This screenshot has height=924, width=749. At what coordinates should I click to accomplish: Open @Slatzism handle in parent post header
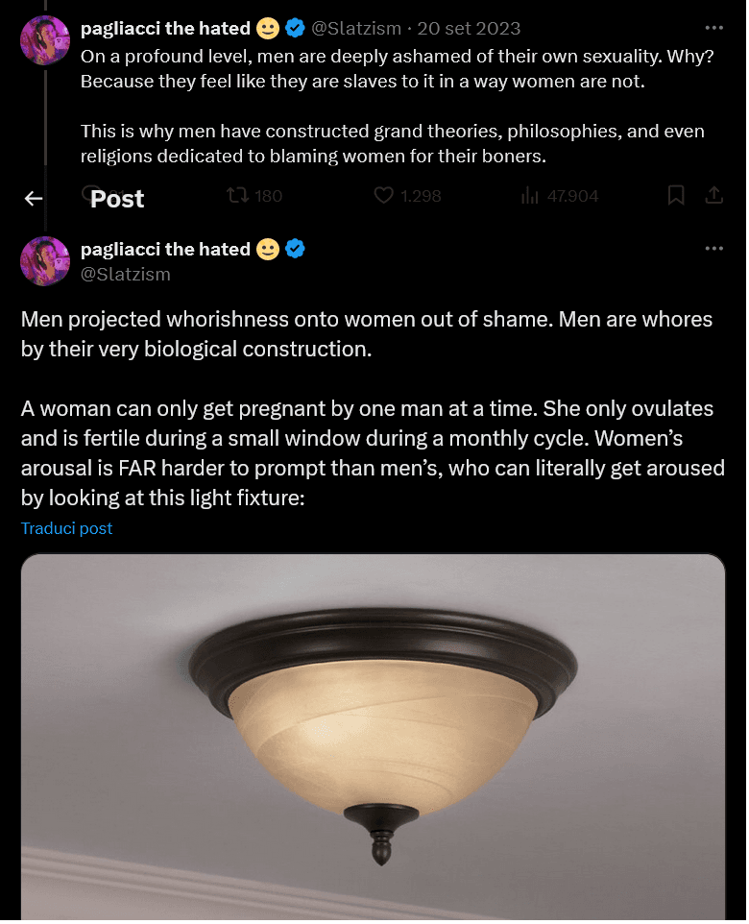356,29
